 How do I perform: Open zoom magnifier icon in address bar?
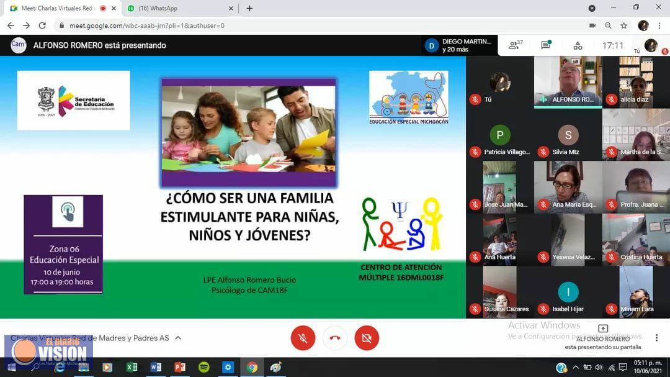608,25
